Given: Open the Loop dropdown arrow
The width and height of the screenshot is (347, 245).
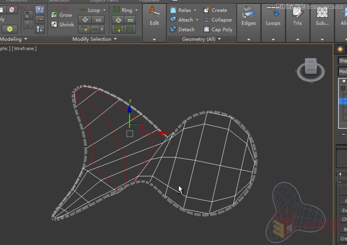Looking at the screenshot, I should tap(104, 10).
